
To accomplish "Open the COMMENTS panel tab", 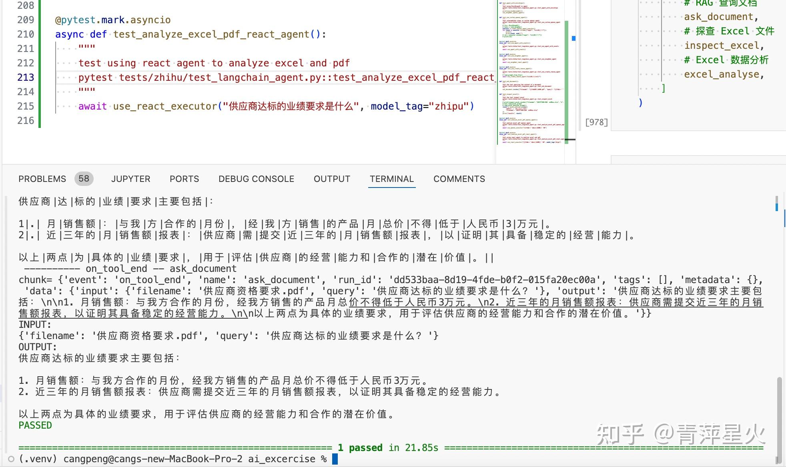I will click(459, 179).
